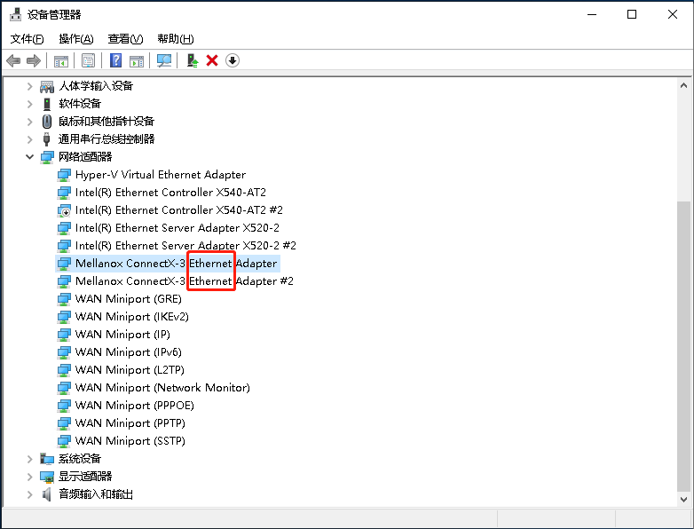This screenshot has height=529, width=694.
Task: Select Intel(R) Ethernet Controller X540-AT2 #2
Action: point(178,210)
